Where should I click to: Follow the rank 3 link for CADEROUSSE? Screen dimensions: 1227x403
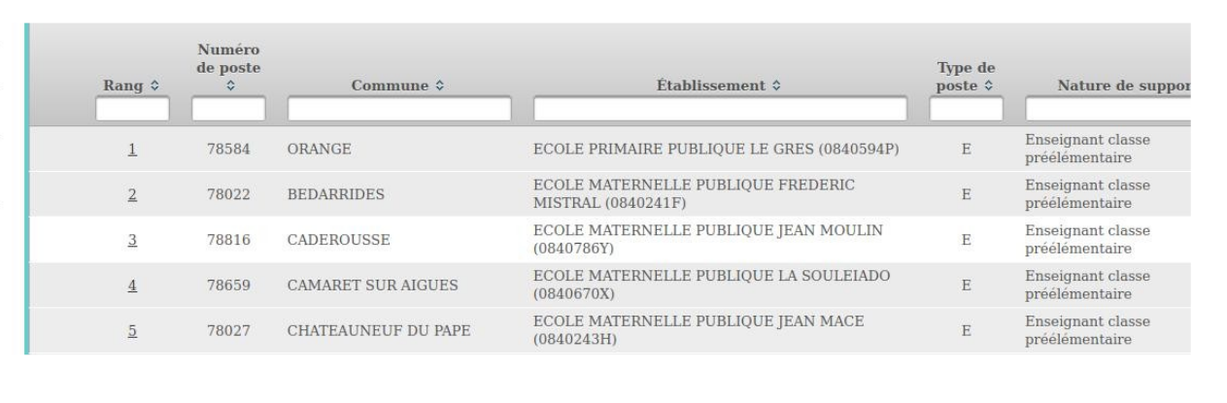point(132,241)
